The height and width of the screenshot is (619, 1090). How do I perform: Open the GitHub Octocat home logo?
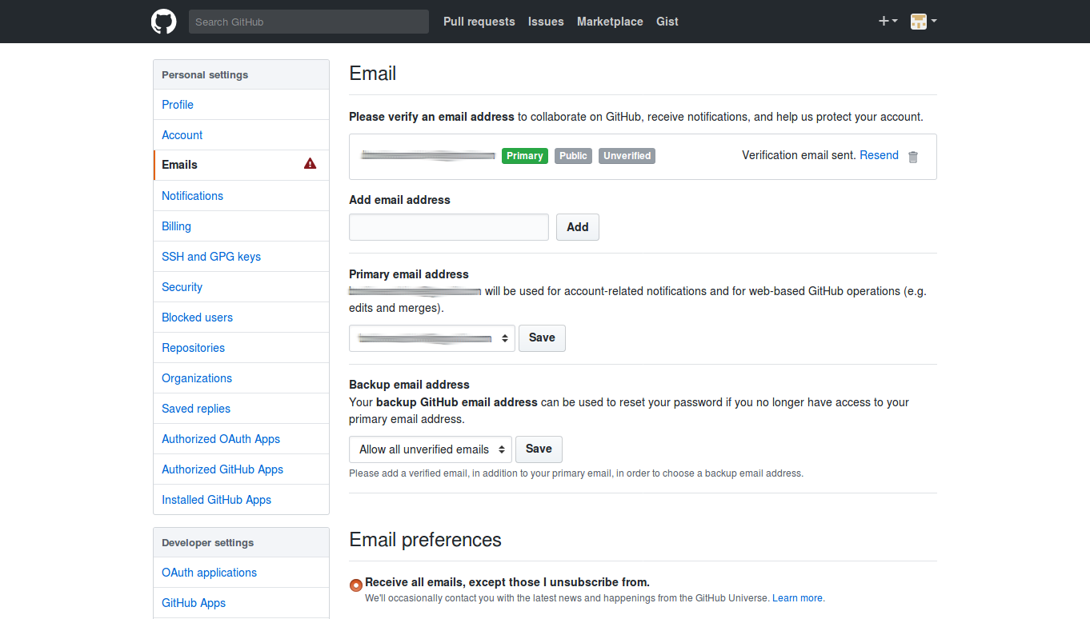click(163, 22)
